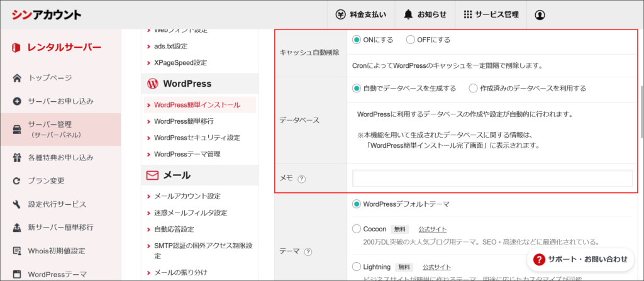Click the upload icon beside 新サーバー簡単移行

point(17,227)
